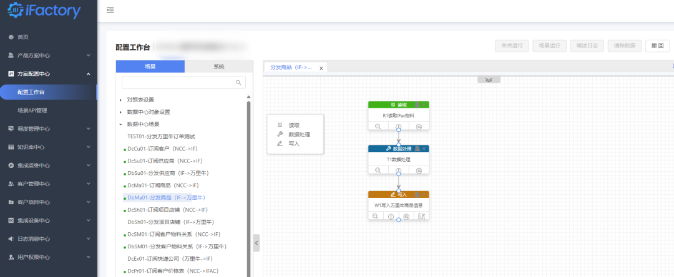The width and height of the screenshot is (674, 277).
Task: Click the 场景运行 button
Action: pos(550,45)
